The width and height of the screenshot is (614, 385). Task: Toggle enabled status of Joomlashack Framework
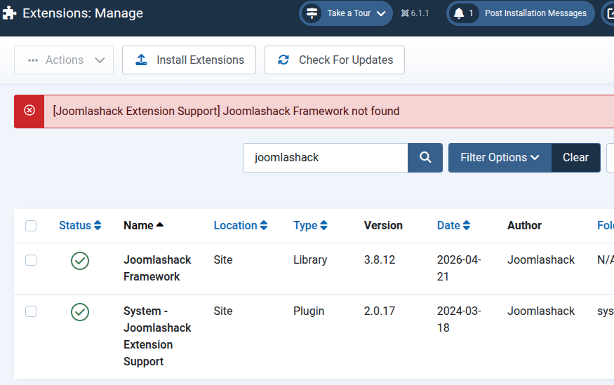click(80, 261)
